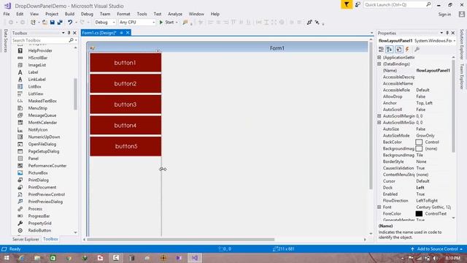The width and height of the screenshot is (467, 263).
Task: Click the Windows Start button
Action: click(6, 258)
